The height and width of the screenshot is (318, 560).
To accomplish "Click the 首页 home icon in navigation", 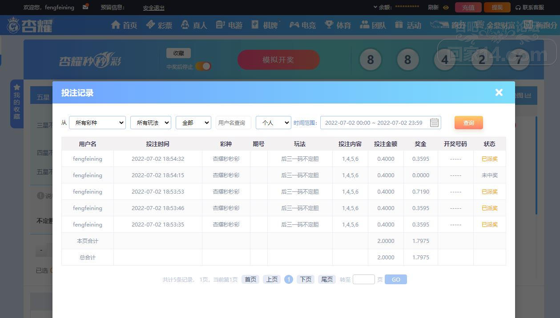I will pos(116,25).
